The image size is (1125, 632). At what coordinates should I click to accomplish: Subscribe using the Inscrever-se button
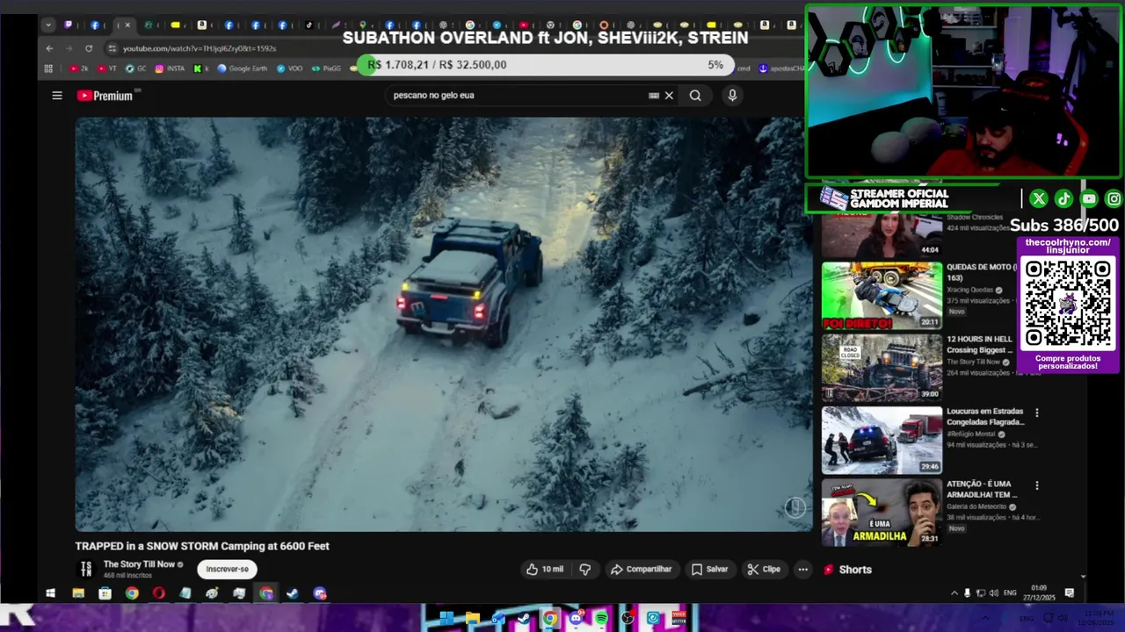227,570
